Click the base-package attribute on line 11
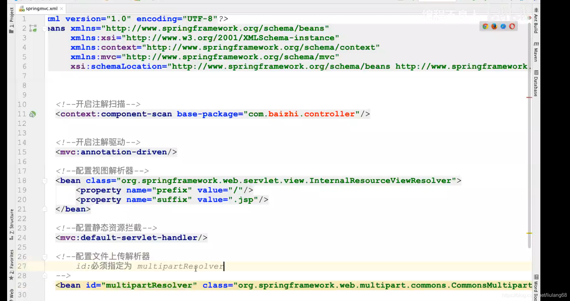 tap(210, 114)
